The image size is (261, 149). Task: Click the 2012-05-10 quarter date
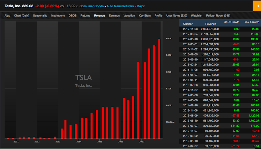pyautogui.click(x=190, y=141)
